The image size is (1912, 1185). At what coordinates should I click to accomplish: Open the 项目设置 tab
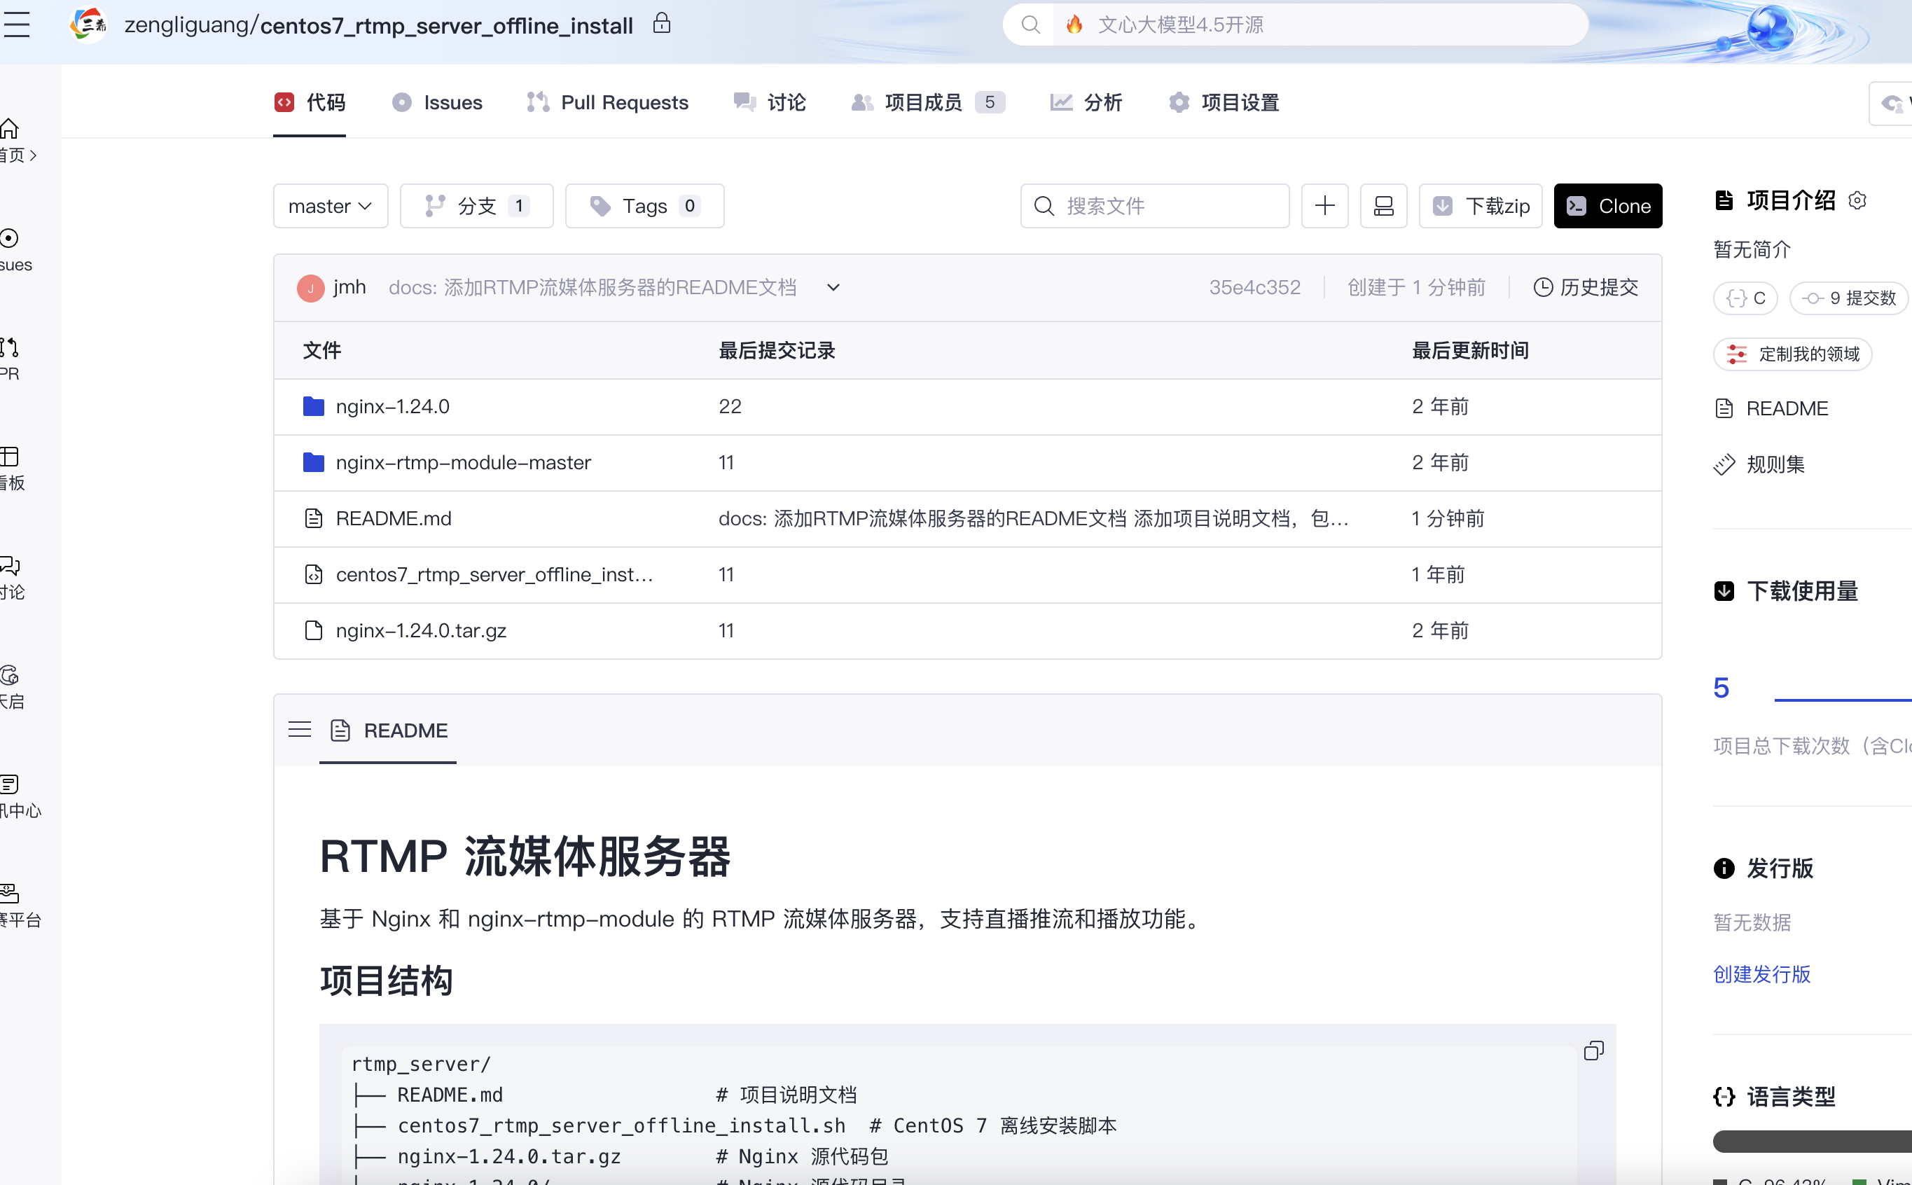tap(1224, 102)
